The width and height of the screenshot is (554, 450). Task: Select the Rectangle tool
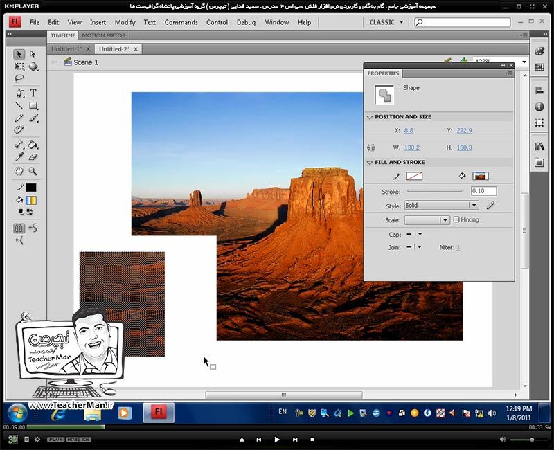(33, 105)
